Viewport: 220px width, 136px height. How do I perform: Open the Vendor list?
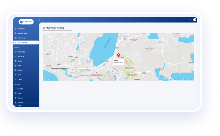20,70
